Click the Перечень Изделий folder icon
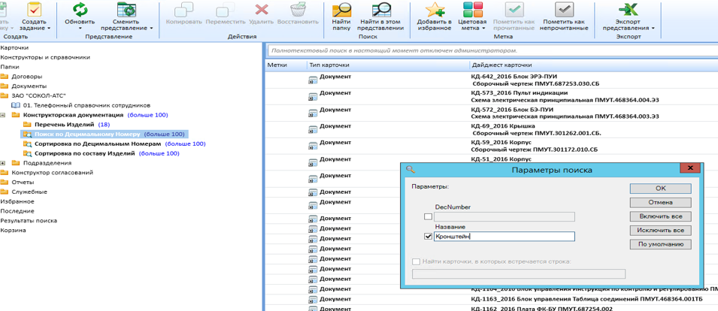Viewport: 718px width, 311px height. click(27, 125)
